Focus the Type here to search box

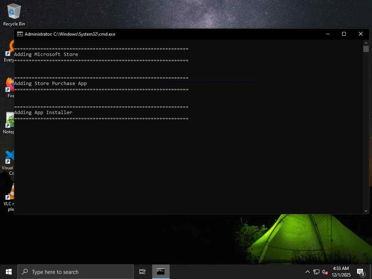[76, 272]
